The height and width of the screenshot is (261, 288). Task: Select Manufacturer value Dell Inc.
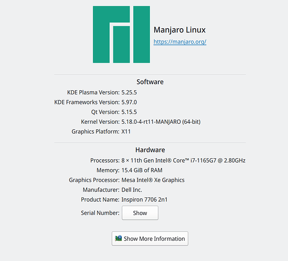click(x=132, y=190)
